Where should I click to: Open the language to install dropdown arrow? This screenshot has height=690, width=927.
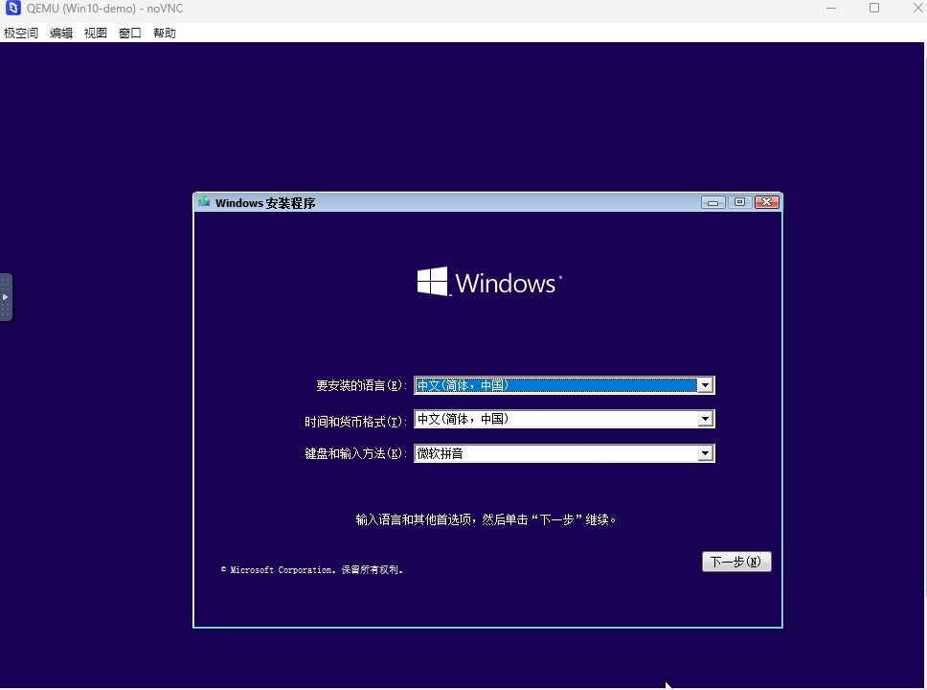[706, 383]
